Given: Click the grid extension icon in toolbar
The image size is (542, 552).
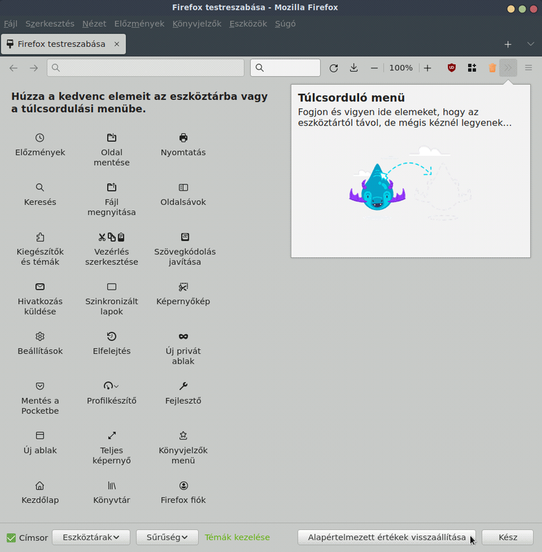Looking at the screenshot, I should coord(472,68).
